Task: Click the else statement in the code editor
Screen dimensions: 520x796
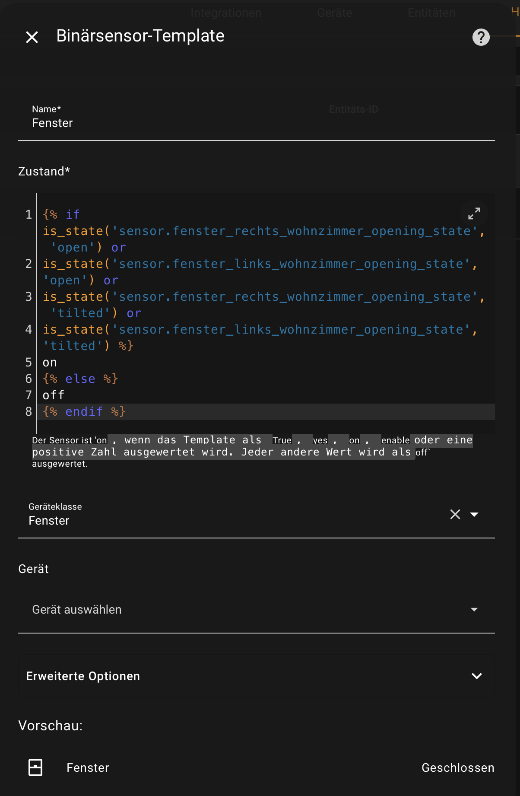Action: pos(80,379)
